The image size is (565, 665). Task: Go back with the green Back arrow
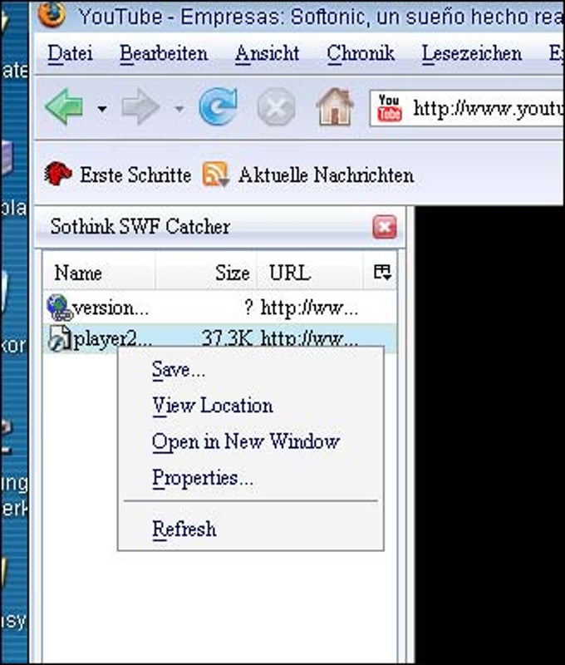[64, 106]
